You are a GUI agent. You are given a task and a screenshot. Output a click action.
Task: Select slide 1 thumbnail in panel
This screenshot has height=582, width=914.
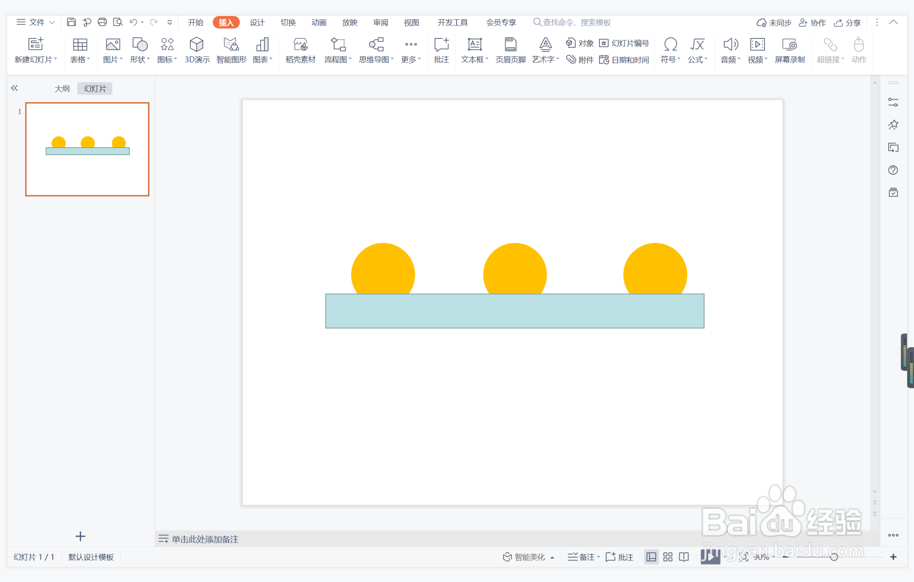[x=87, y=149]
